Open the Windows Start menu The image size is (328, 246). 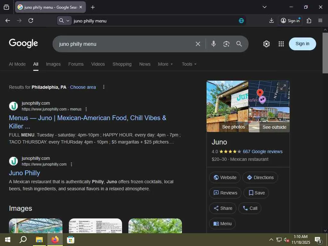8,240
